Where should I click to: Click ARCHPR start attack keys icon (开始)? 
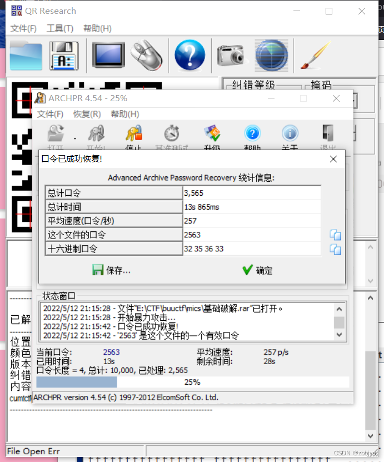96,137
